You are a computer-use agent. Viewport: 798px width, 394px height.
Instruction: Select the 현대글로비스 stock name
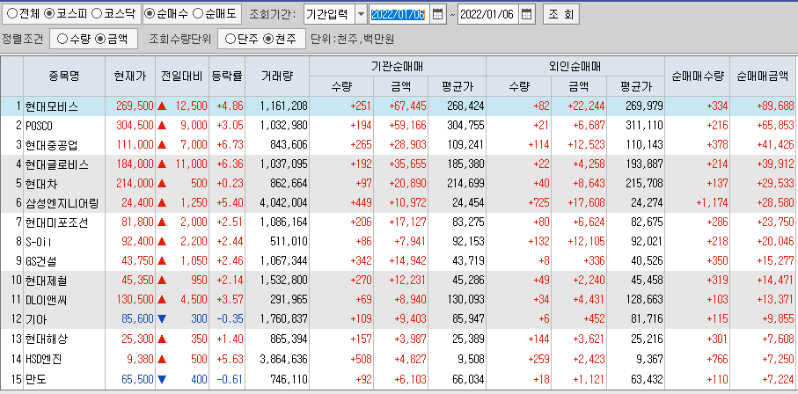click(56, 165)
